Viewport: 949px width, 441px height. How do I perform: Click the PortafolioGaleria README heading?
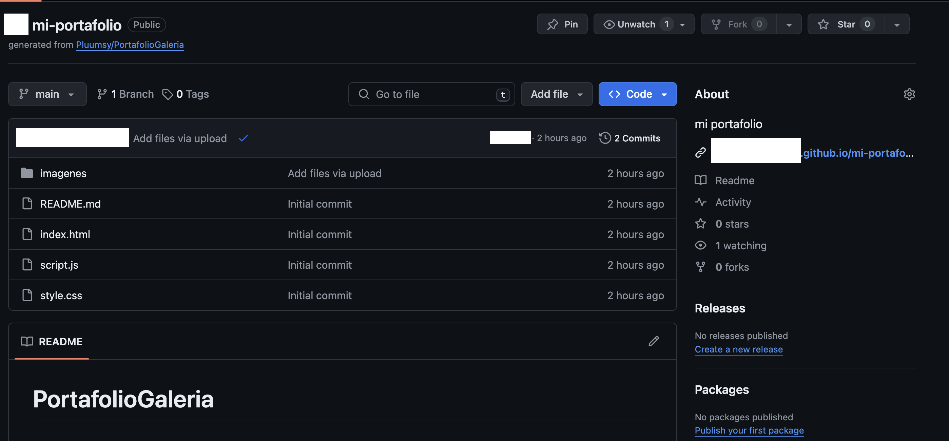point(123,399)
